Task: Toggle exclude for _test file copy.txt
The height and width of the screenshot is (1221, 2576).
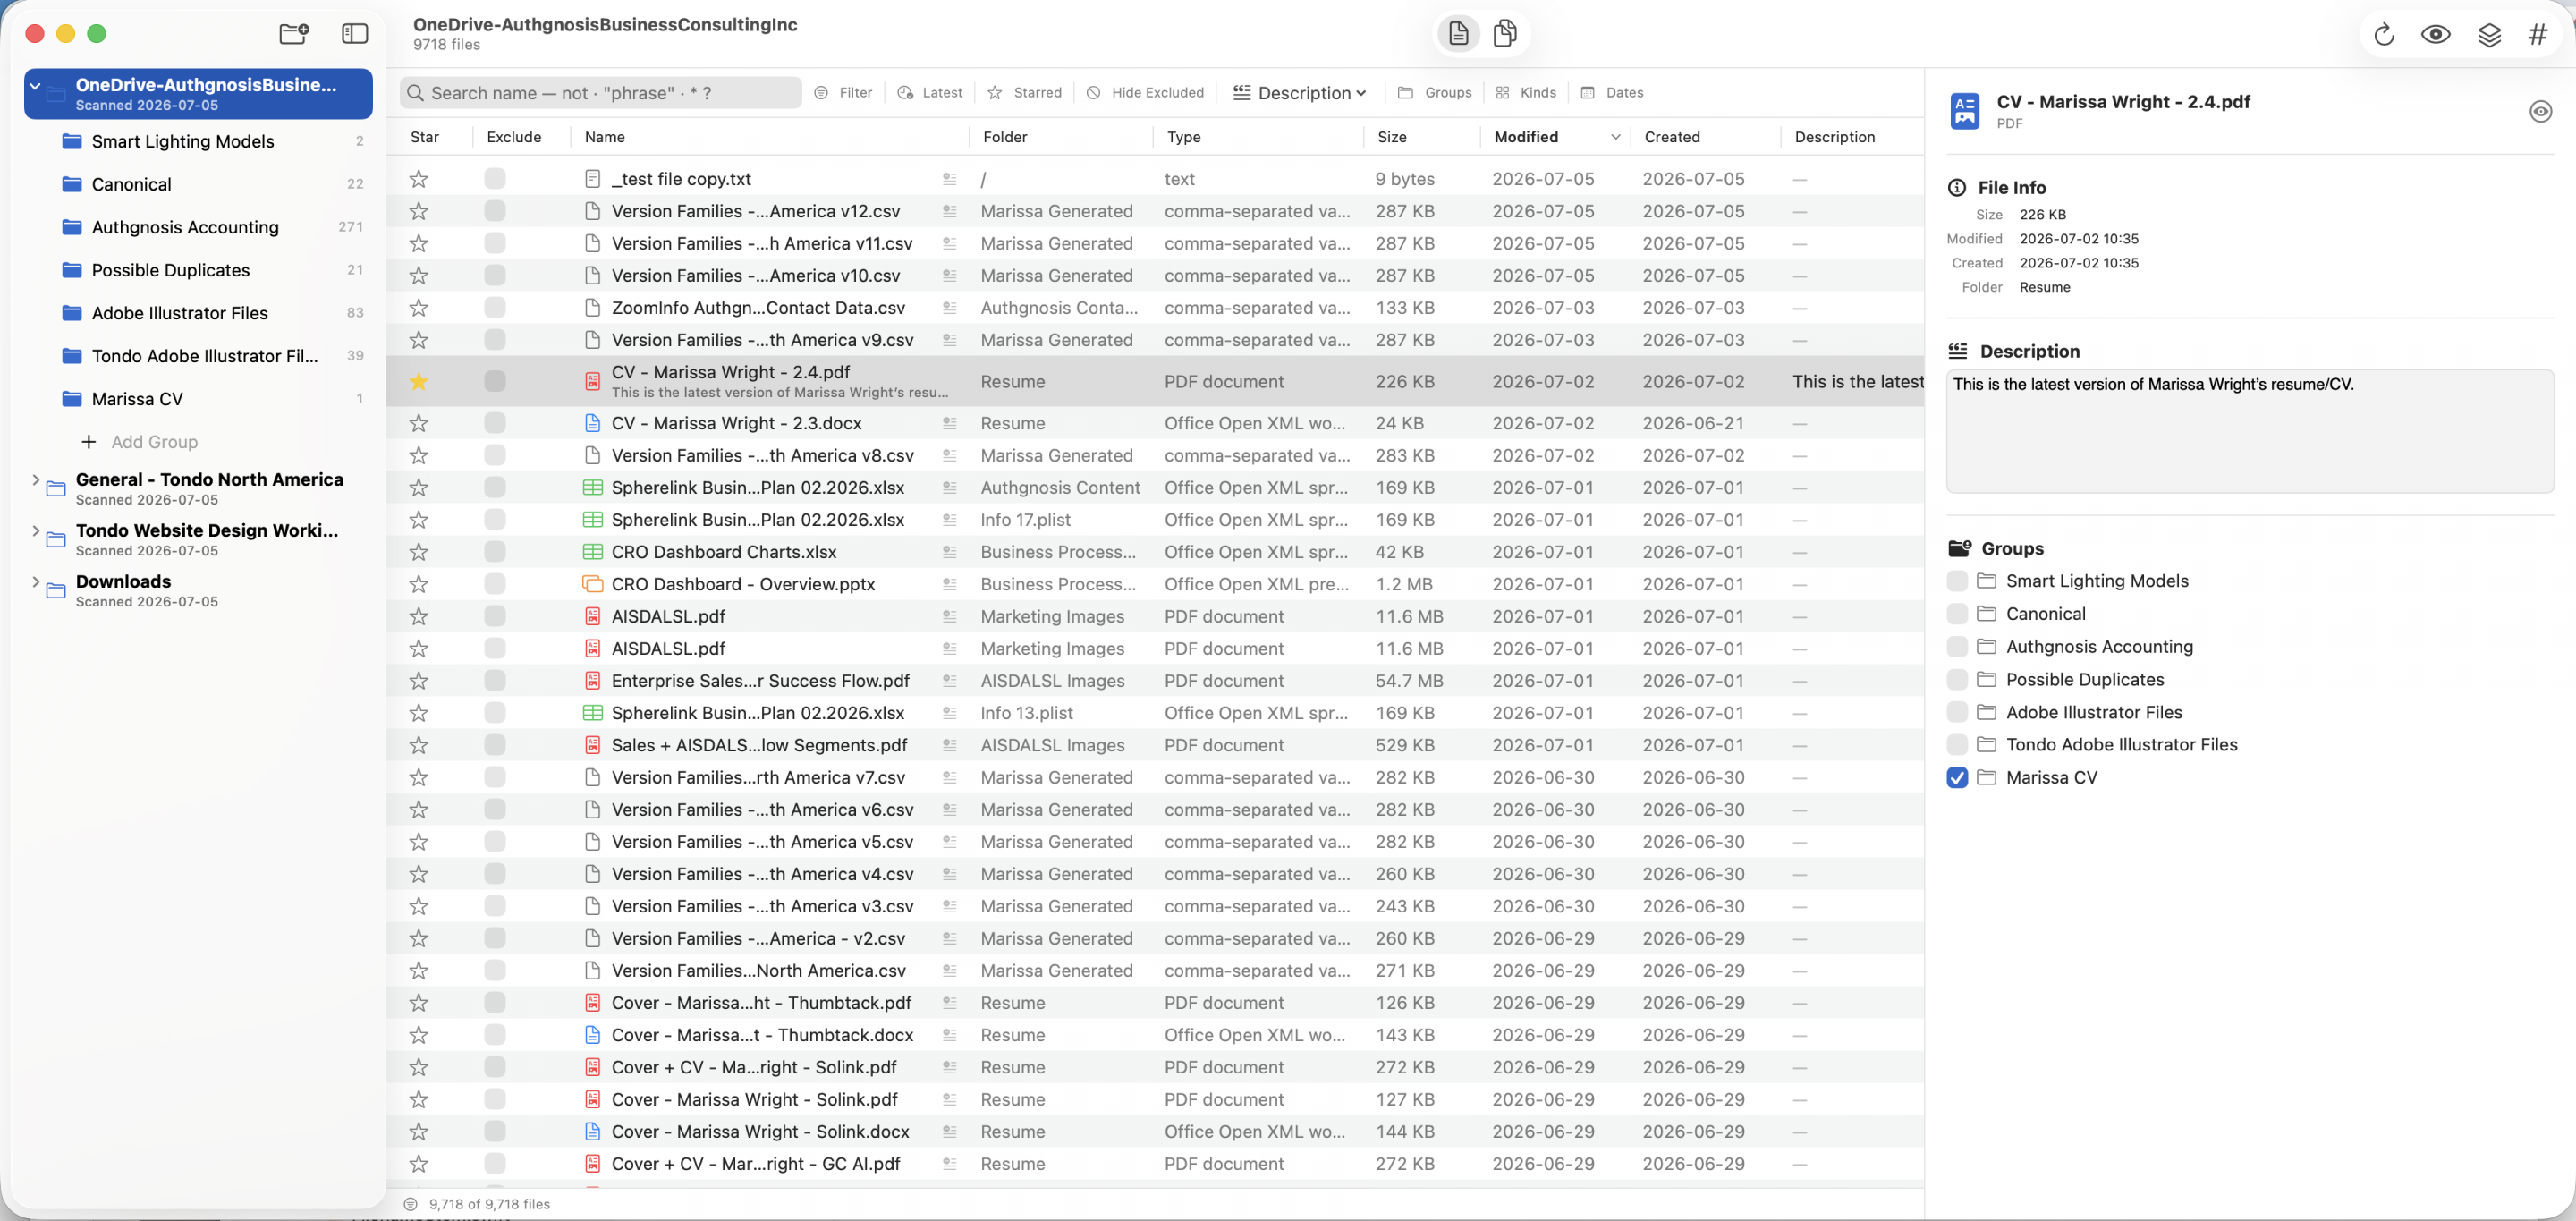Action: (495, 179)
